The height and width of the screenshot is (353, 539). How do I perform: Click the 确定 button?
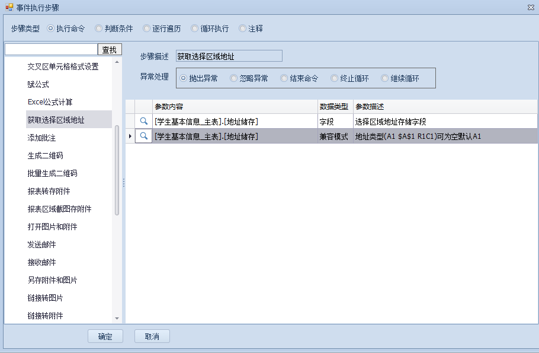click(105, 336)
